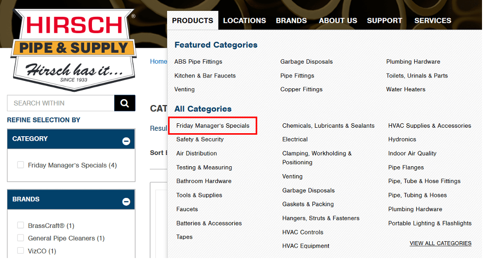Click inside the Search Within field
The height and width of the screenshot is (260, 484).
(60, 103)
